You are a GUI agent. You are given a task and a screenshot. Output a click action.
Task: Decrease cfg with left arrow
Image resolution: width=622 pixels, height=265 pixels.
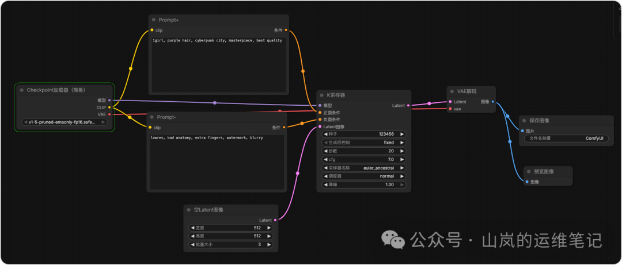(326, 159)
